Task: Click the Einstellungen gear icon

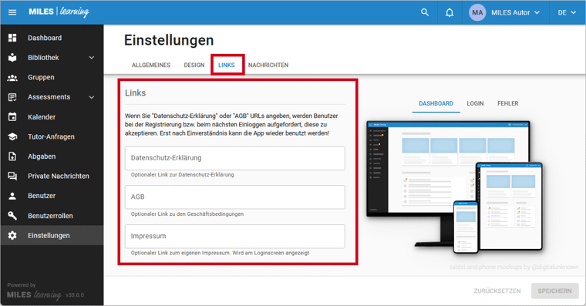Action: (12, 235)
